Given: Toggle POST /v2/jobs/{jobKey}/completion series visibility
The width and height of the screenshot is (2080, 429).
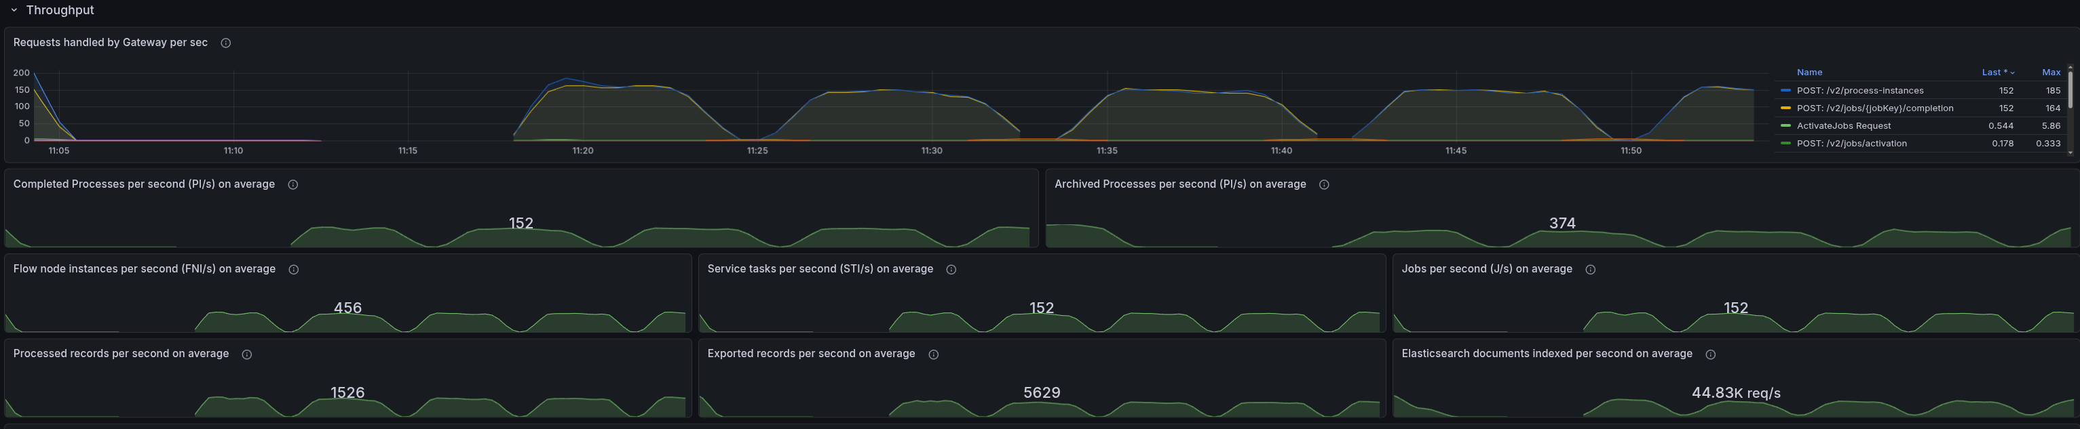Looking at the screenshot, I should coord(1875,109).
